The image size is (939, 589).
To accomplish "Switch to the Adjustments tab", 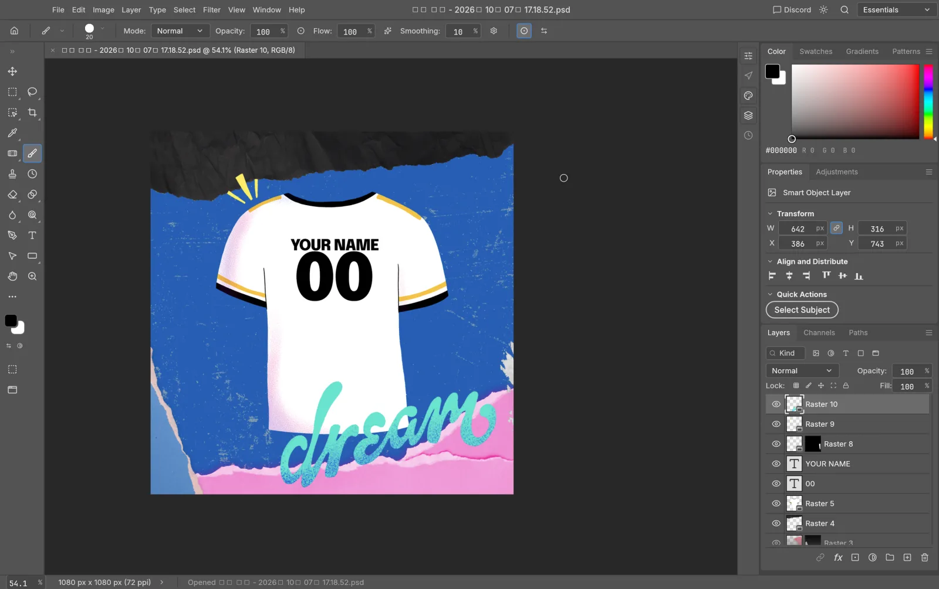I will pos(837,172).
